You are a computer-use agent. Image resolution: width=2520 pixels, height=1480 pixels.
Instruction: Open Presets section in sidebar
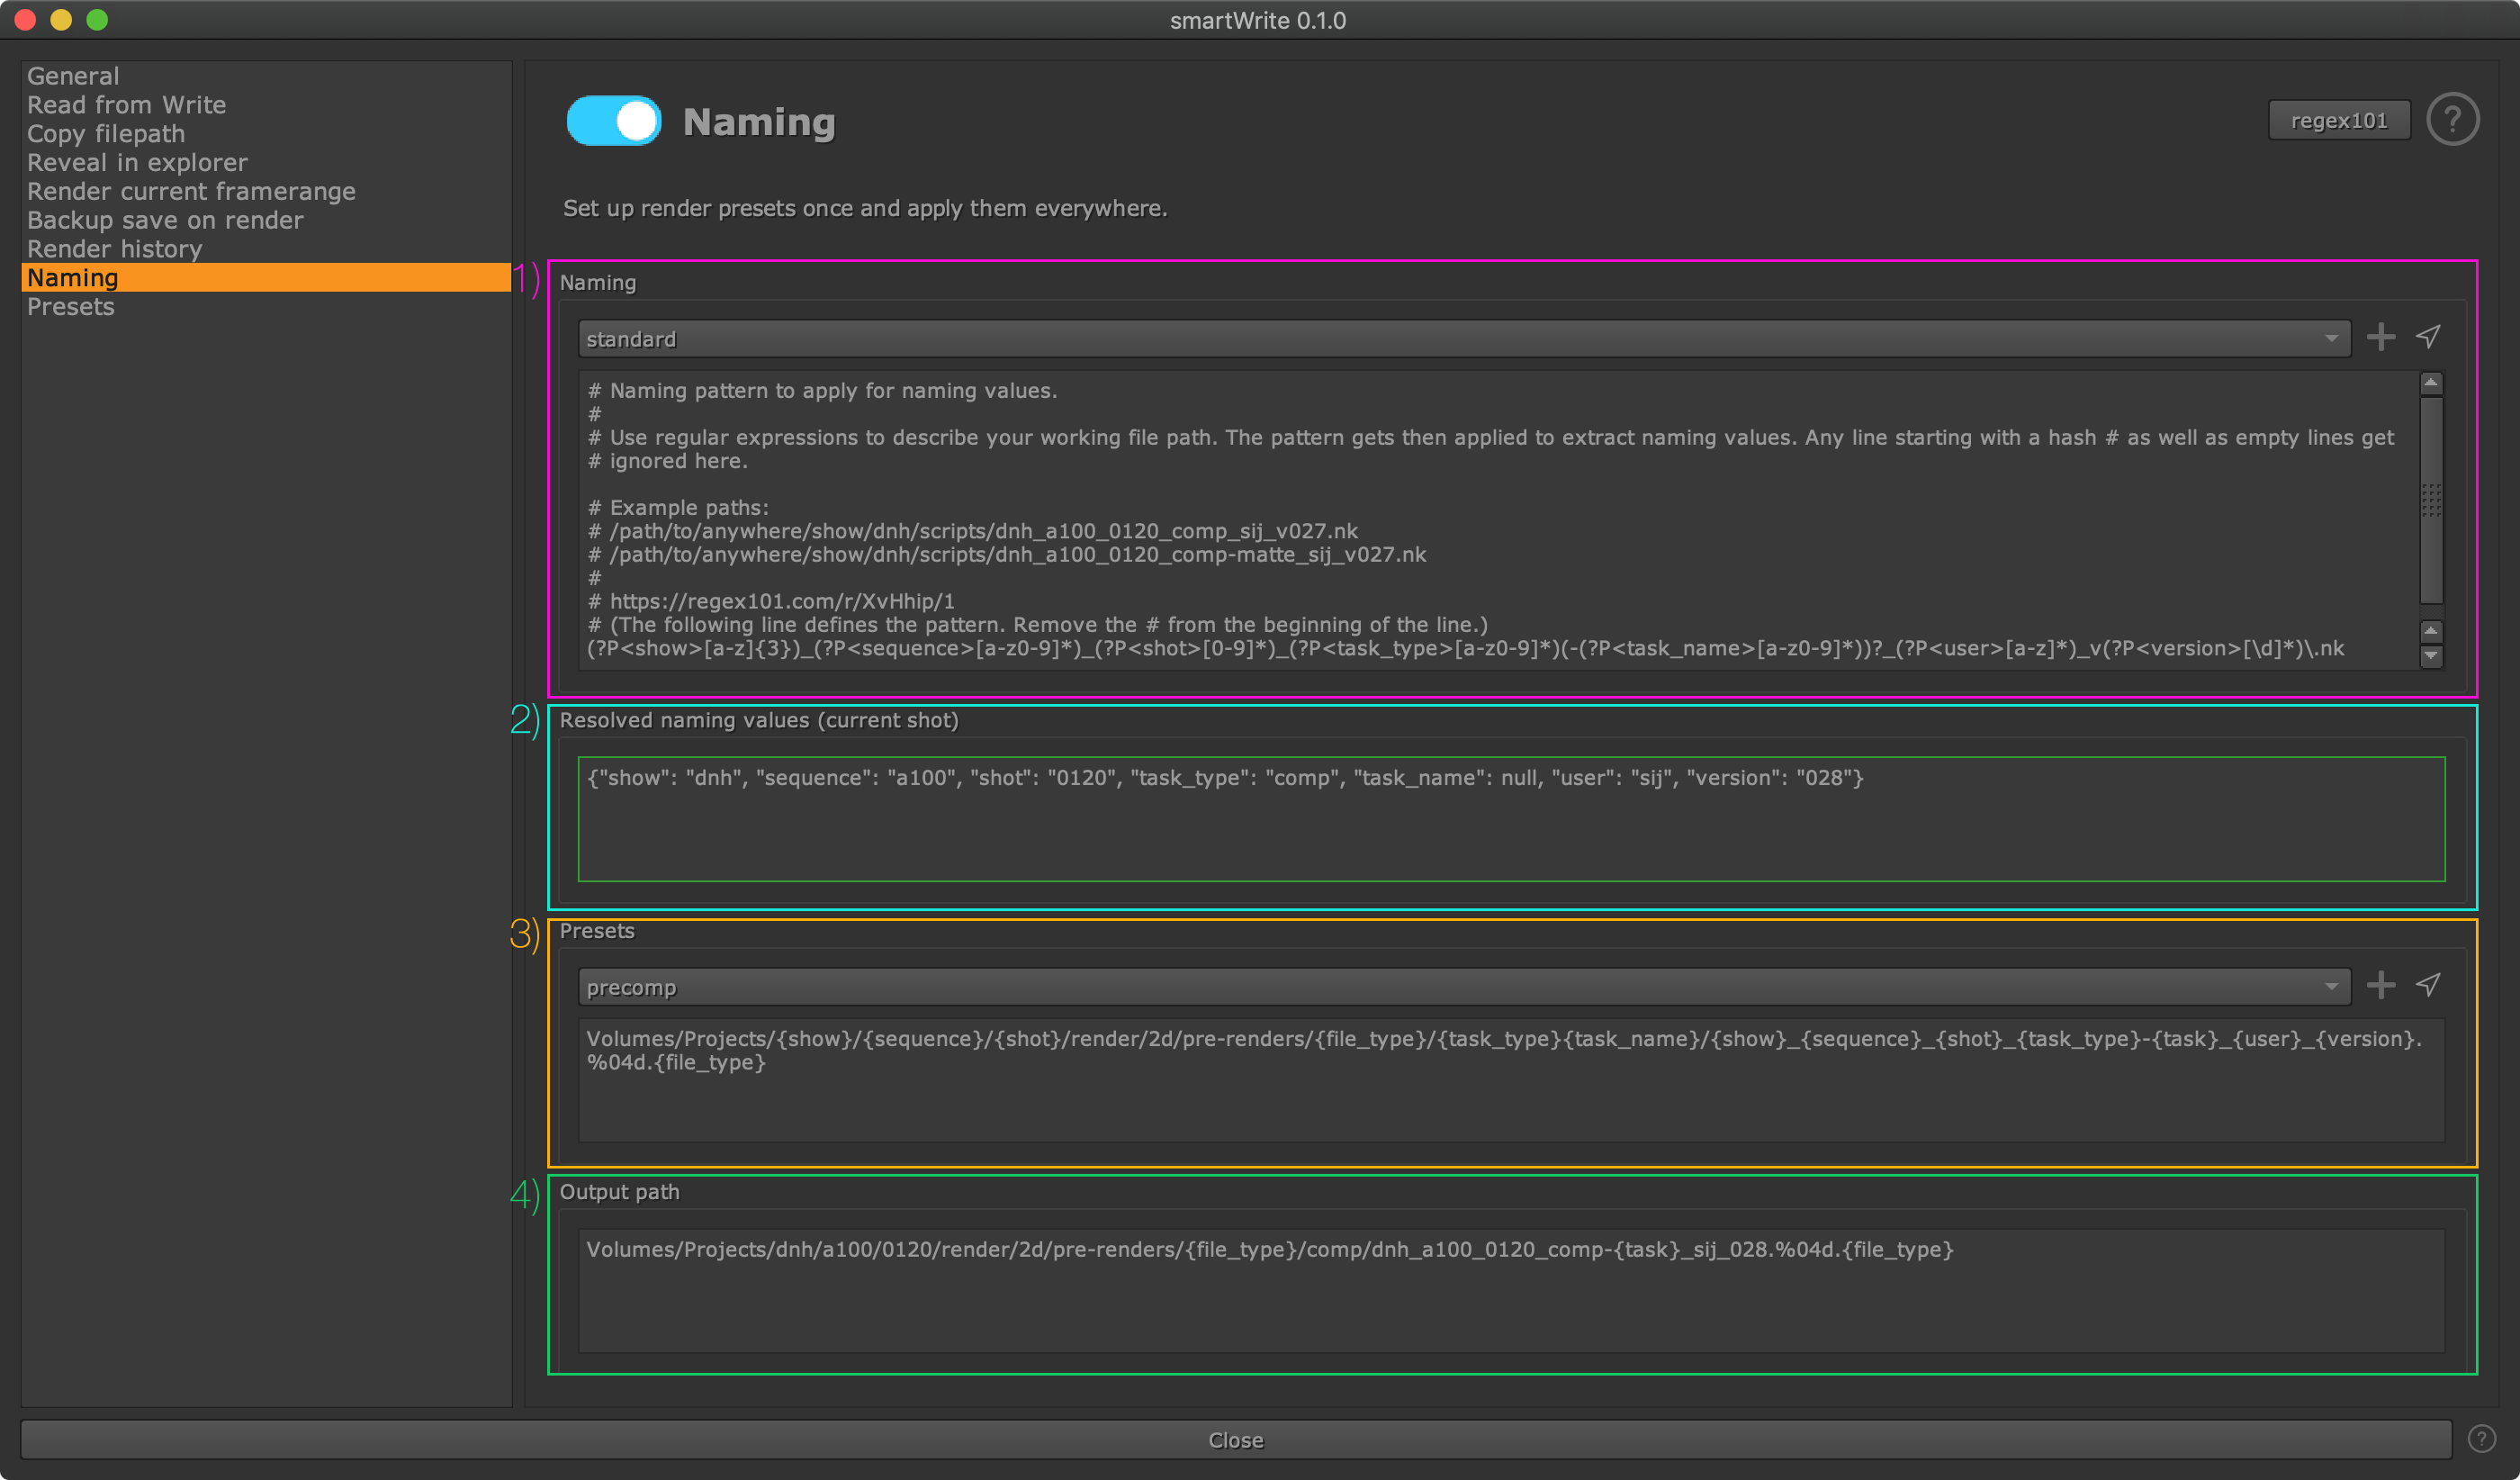71,307
